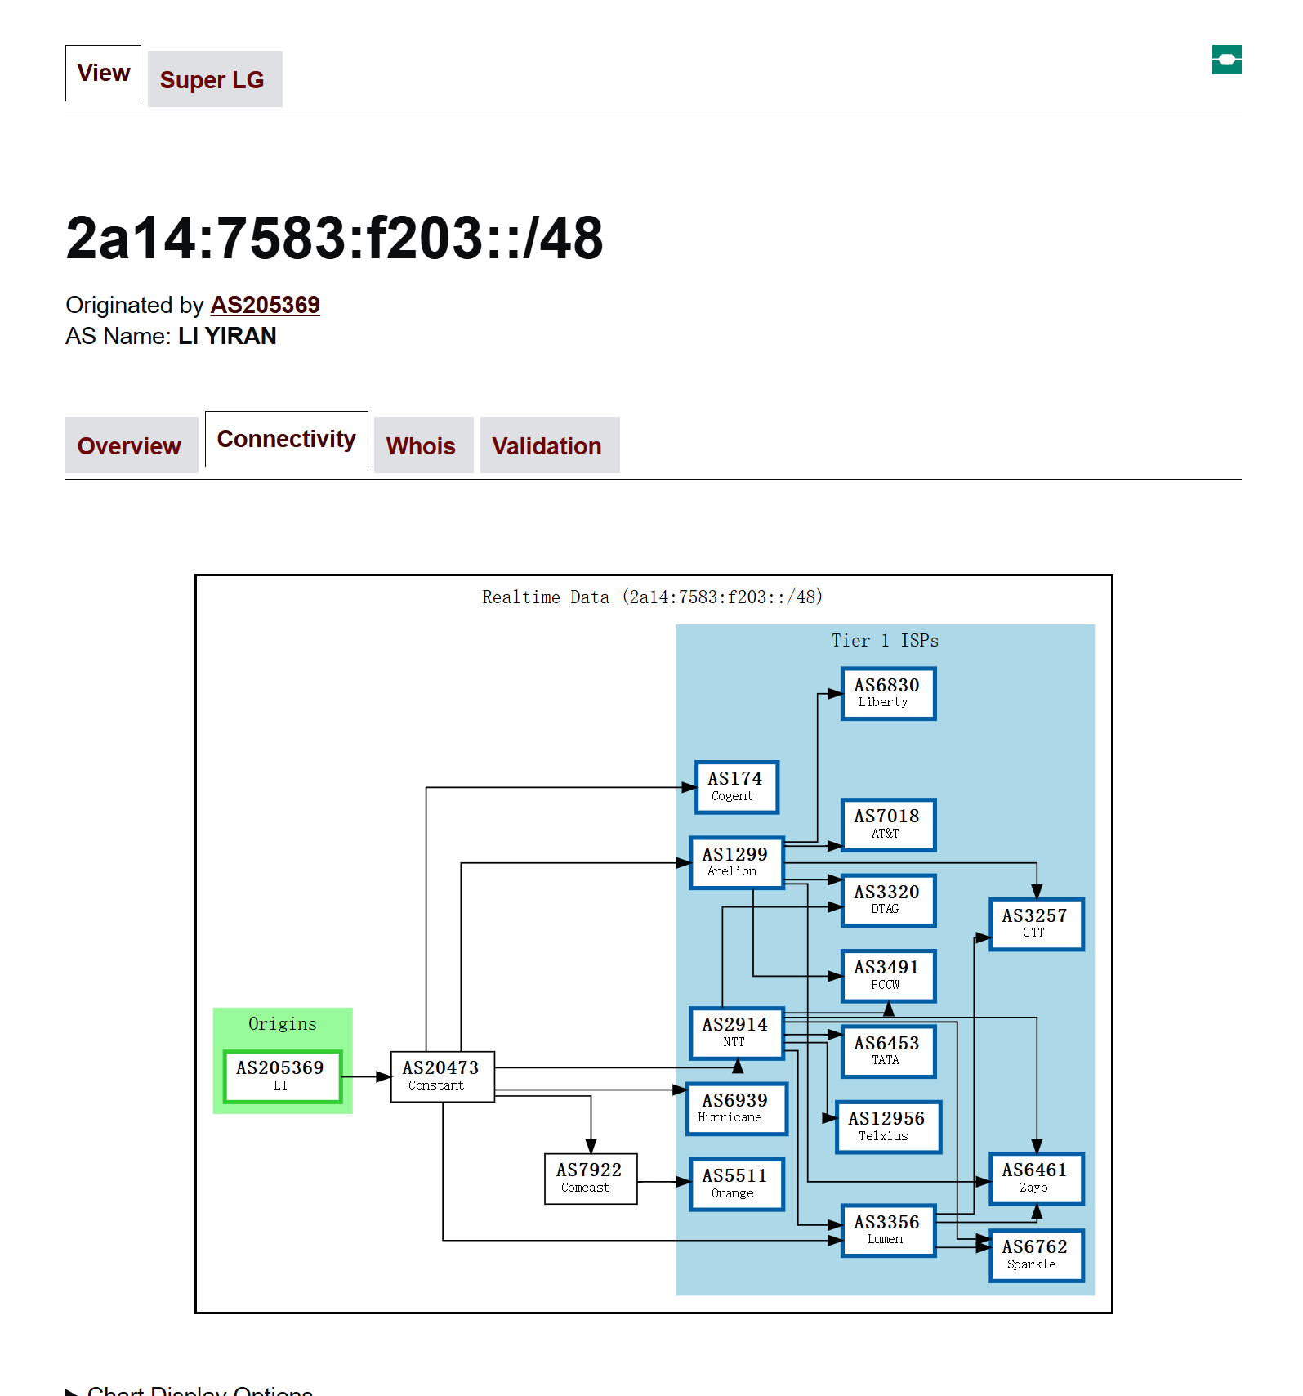Click the AS2914 NTT node
Image resolution: width=1303 pixels, height=1396 pixels.
point(736,1033)
